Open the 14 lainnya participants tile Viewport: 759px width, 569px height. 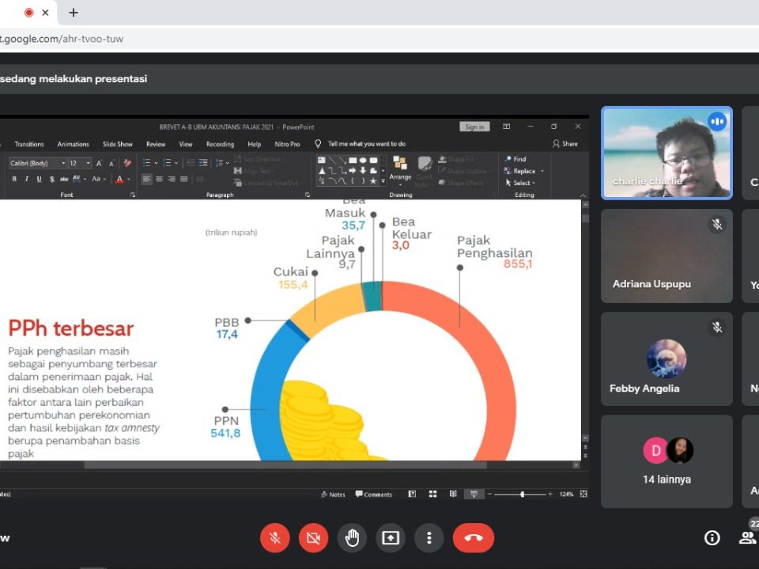click(x=666, y=461)
